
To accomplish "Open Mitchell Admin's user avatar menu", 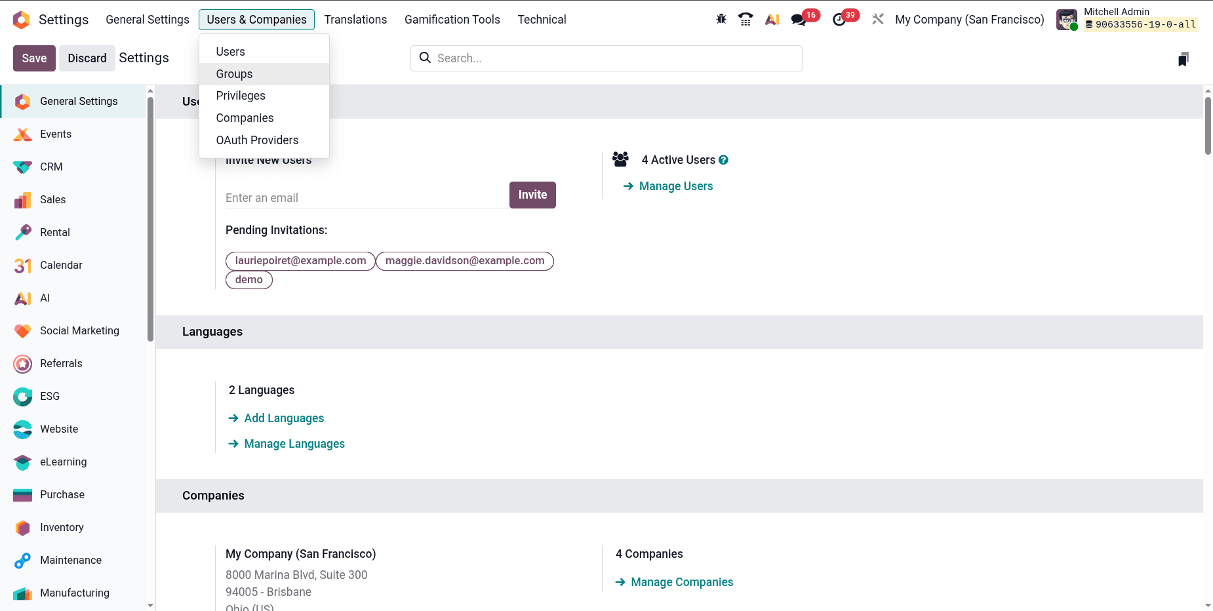I will tap(1065, 20).
